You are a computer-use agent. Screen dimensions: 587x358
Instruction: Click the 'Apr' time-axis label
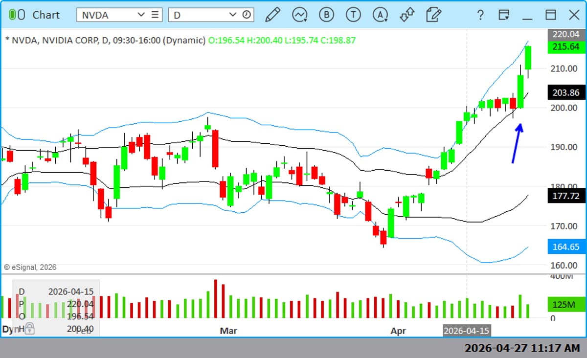[x=398, y=331]
